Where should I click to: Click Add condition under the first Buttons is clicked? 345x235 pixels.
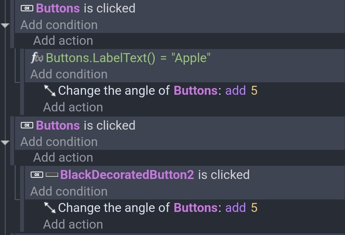[x=59, y=25]
